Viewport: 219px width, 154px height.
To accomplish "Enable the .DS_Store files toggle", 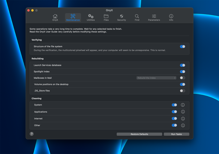I will (182, 91).
